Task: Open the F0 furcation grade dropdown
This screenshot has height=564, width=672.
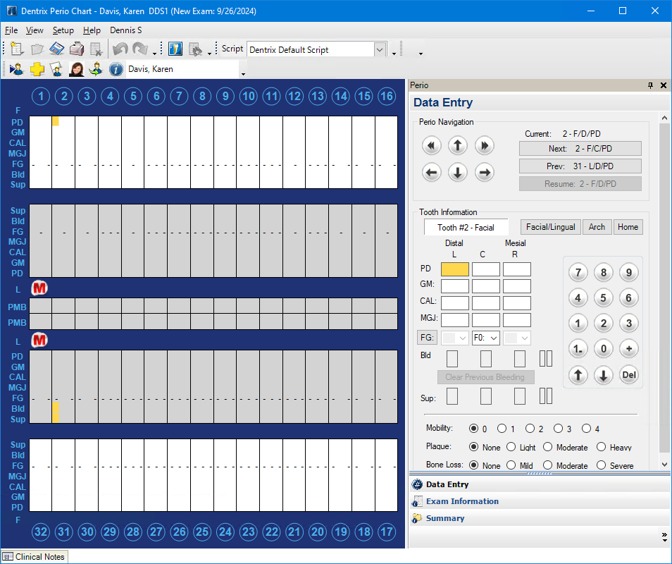Action: [493, 338]
